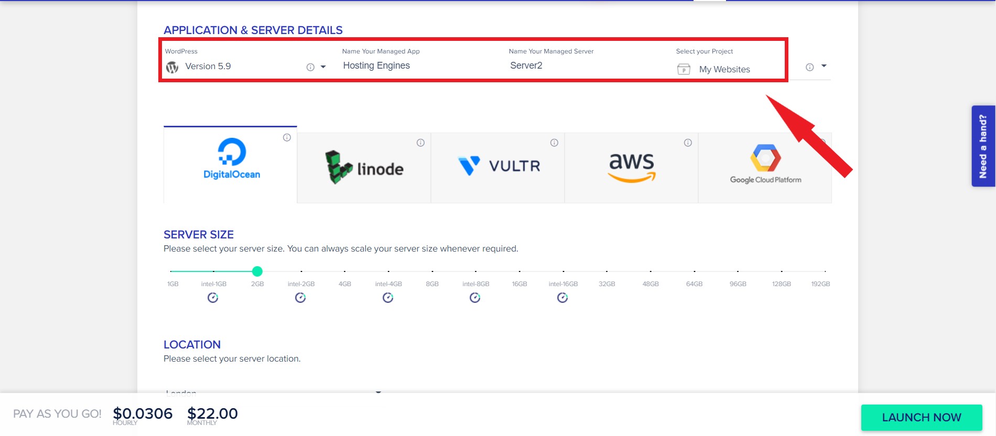Click the WordPress logo icon
The width and height of the screenshot is (996, 436).
click(x=172, y=67)
